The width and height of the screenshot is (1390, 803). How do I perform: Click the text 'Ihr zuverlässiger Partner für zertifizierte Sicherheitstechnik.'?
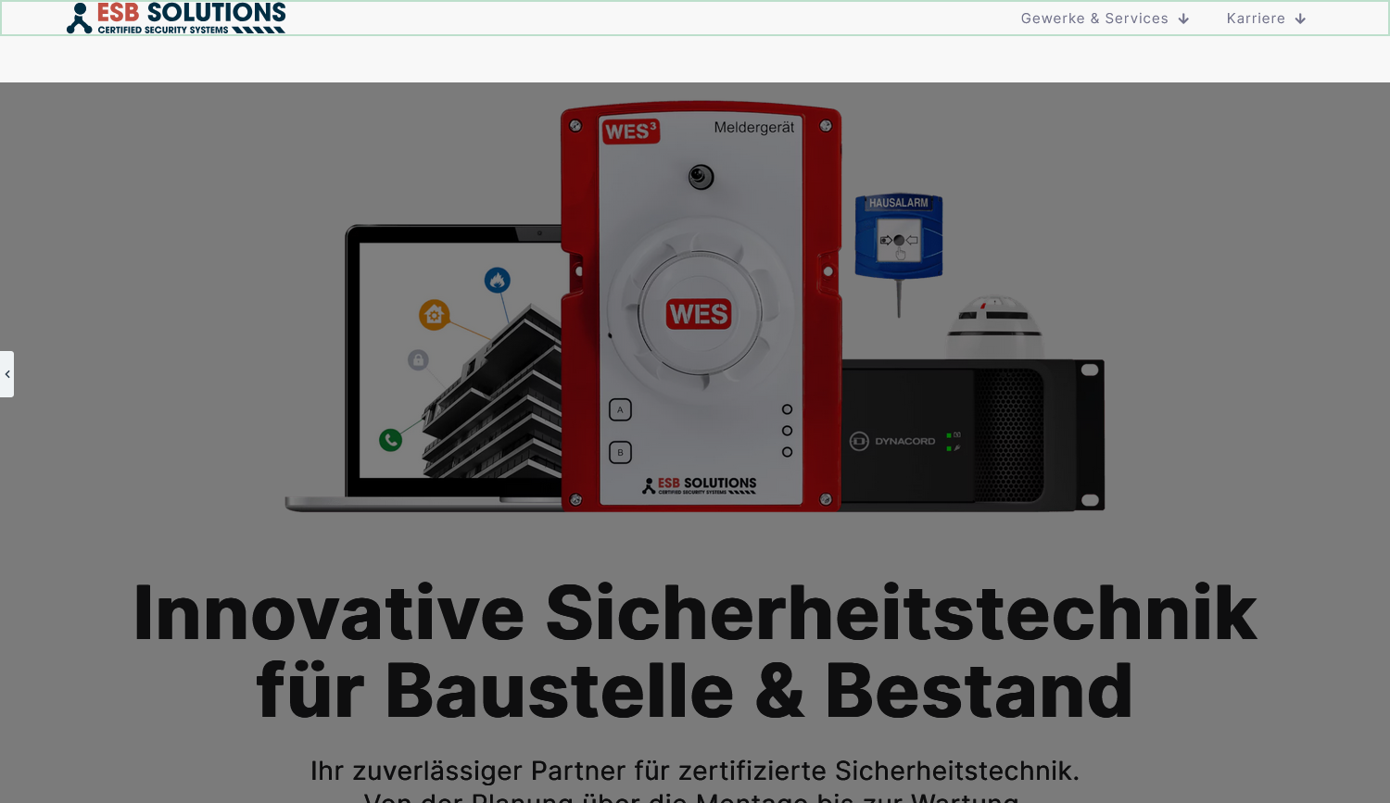click(695, 771)
